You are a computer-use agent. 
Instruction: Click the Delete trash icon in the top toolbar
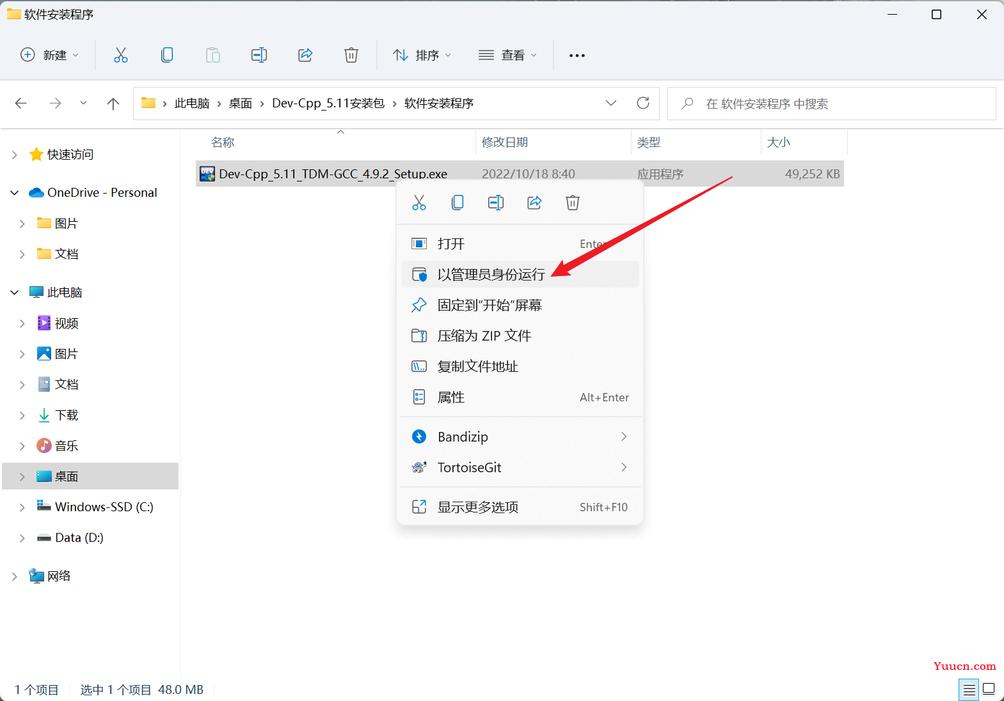point(351,55)
